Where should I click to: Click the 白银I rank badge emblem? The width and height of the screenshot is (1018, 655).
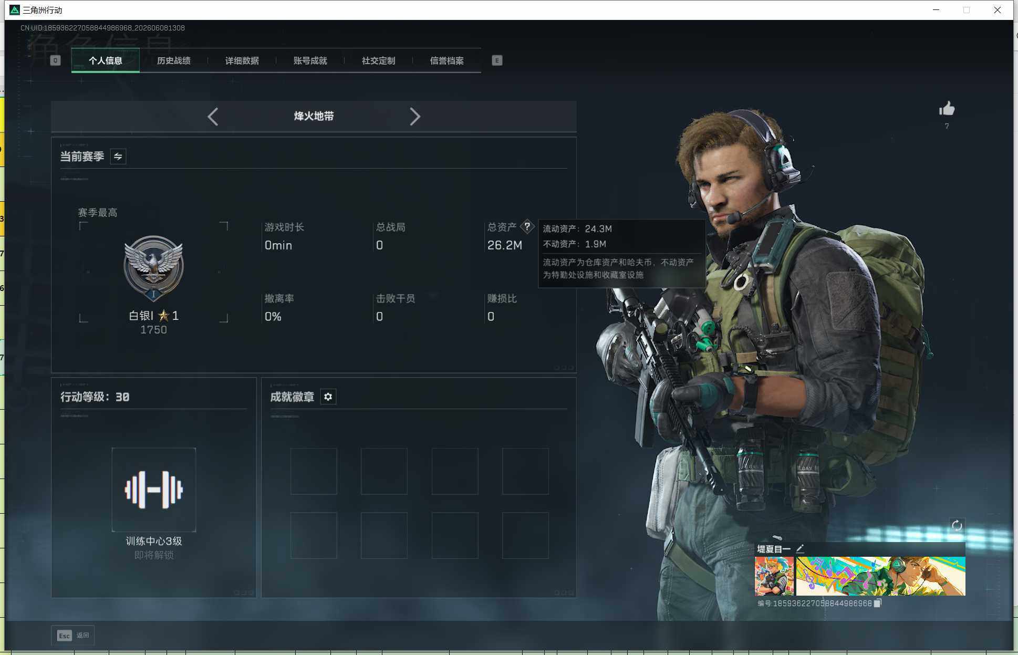pyautogui.click(x=153, y=268)
